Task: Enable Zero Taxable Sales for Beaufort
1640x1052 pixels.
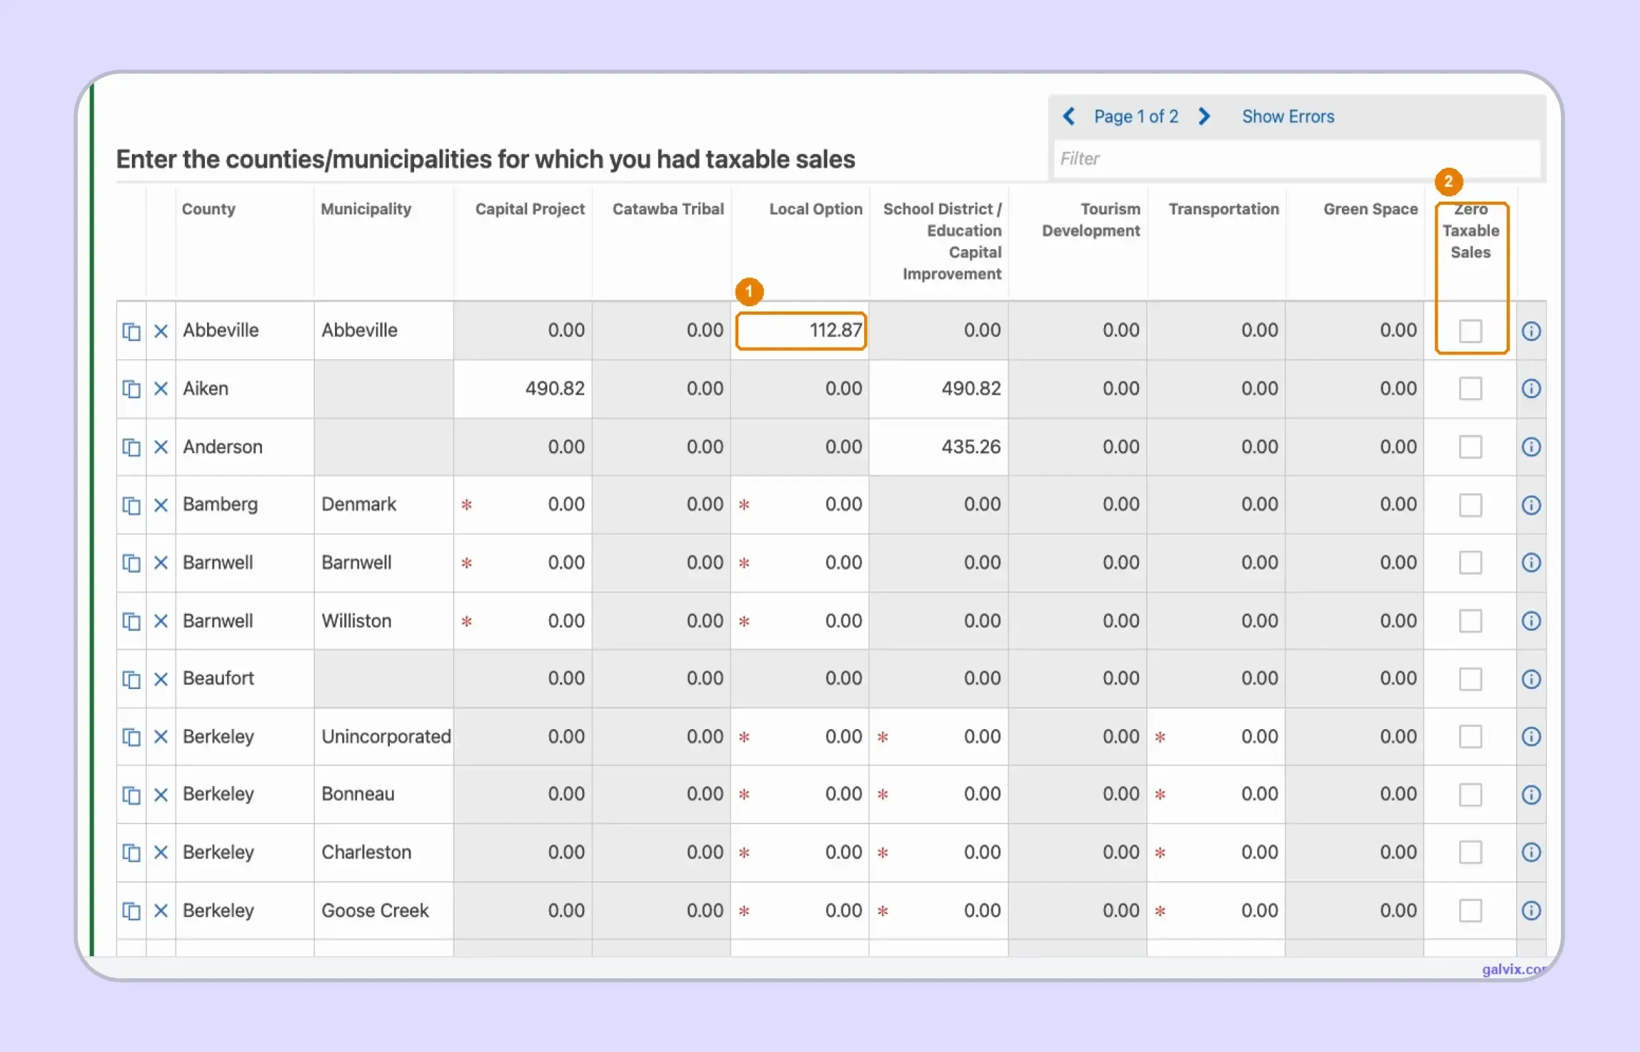Action: pos(1471,679)
